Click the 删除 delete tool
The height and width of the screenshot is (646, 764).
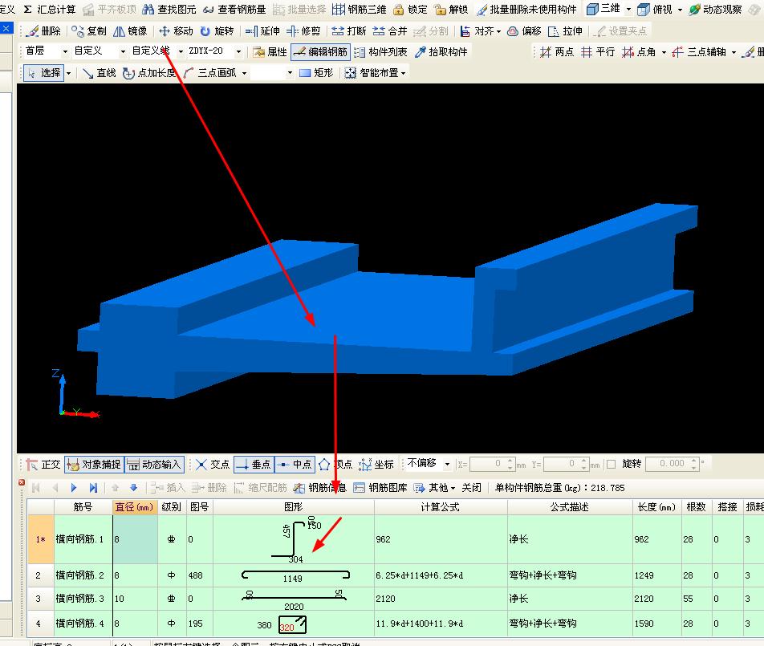[43, 31]
